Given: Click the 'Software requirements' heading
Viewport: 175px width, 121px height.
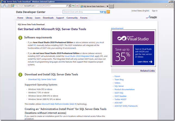Looking at the screenshot, I should pos(38,37).
